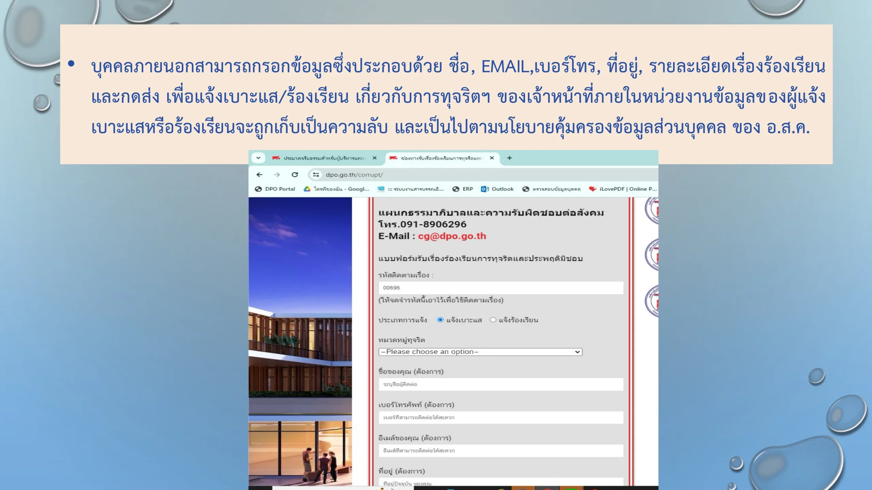The width and height of the screenshot is (872, 490).
Task: Select the แจ้งเบาะแส radio button
Action: pos(440,320)
